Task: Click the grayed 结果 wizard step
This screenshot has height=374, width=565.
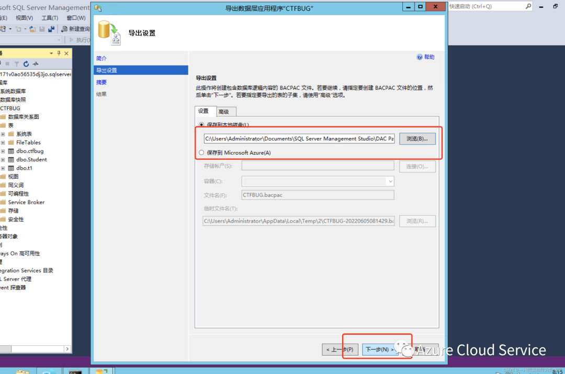Action: click(101, 94)
